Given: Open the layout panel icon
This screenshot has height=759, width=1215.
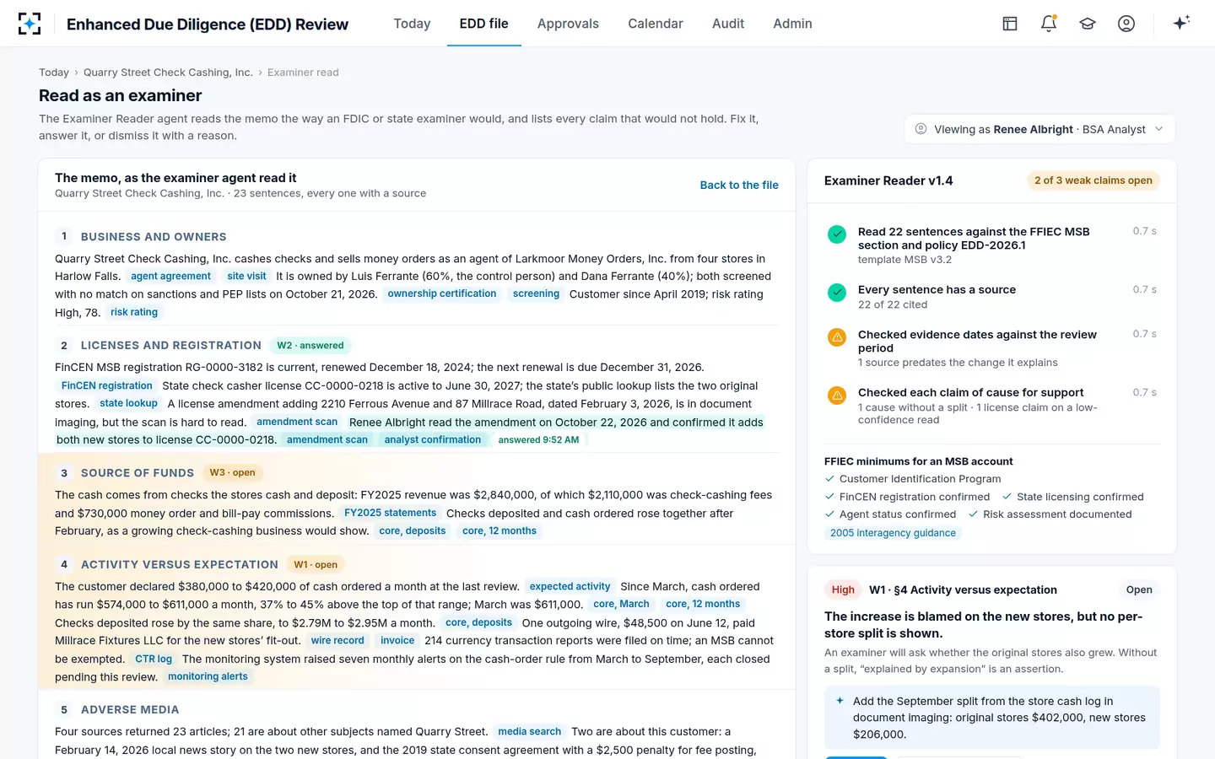Looking at the screenshot, I should click(x=1010, y=24).
